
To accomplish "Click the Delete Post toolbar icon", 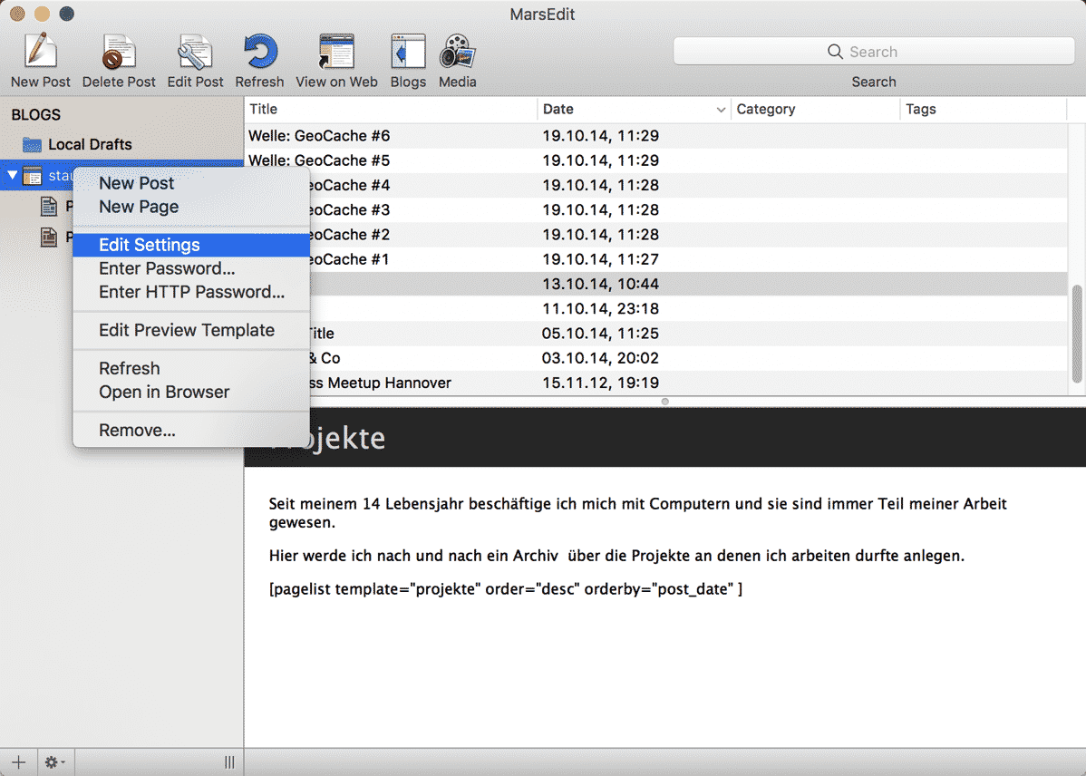I will tap(118, 53).
